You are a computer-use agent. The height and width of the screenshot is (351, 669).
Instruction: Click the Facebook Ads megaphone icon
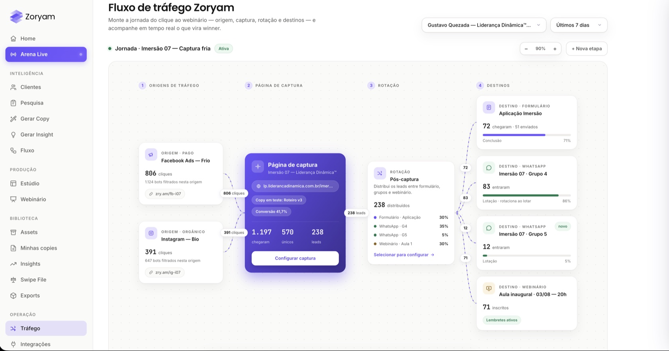click(x=151, y=155)
